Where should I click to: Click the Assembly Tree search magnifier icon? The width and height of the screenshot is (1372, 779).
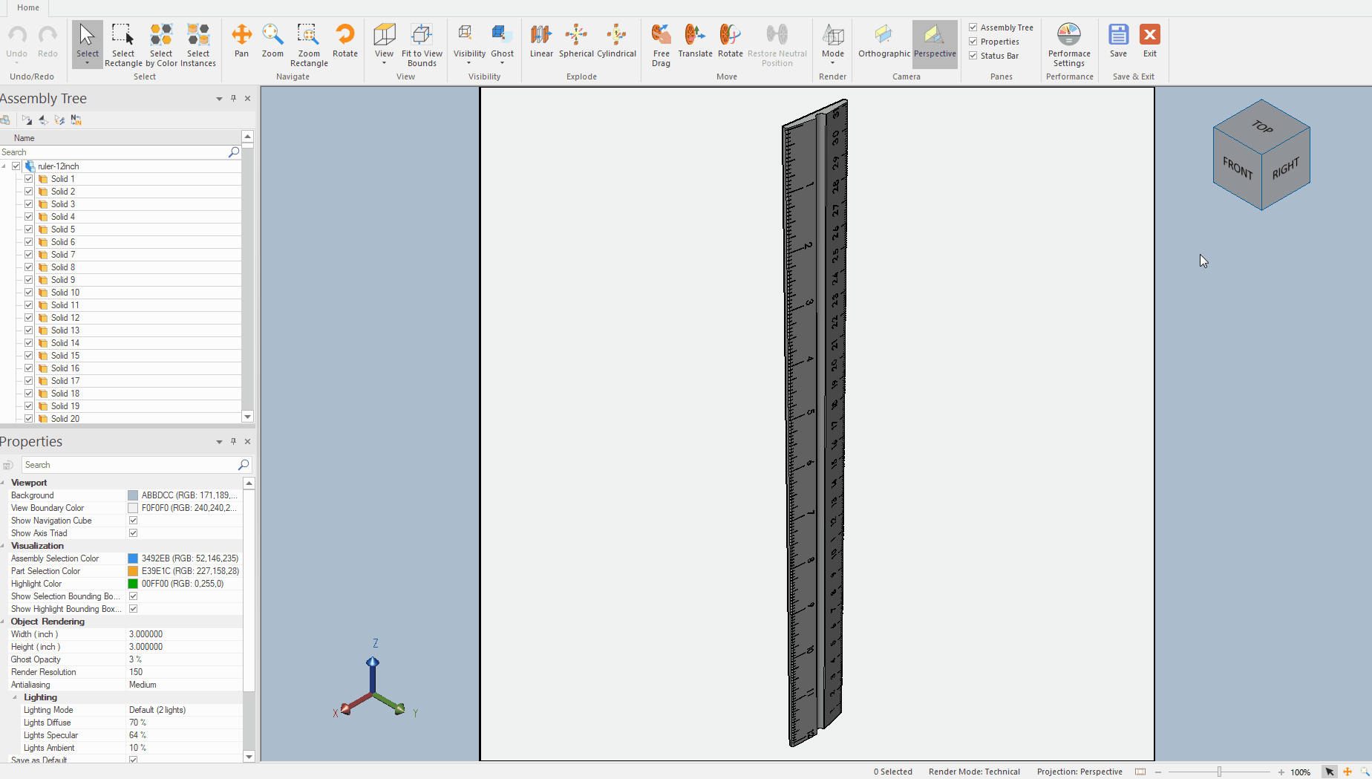pos(234,152)
